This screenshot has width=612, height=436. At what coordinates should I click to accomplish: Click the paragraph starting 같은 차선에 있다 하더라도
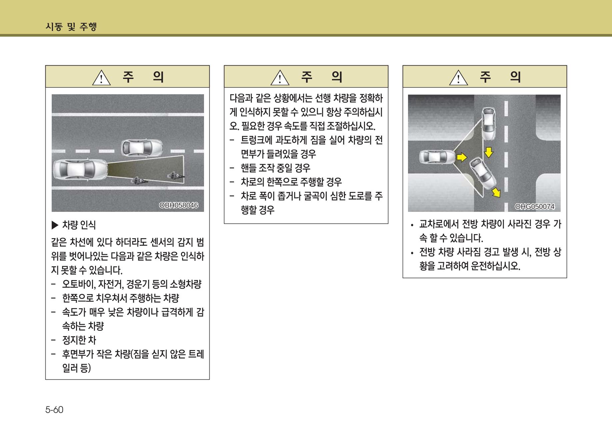(128, 256)
